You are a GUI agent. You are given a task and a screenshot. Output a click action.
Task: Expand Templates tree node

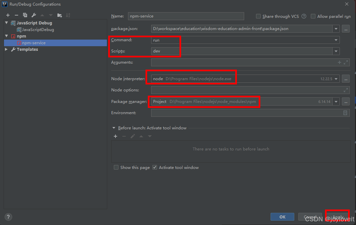point(7,49)
